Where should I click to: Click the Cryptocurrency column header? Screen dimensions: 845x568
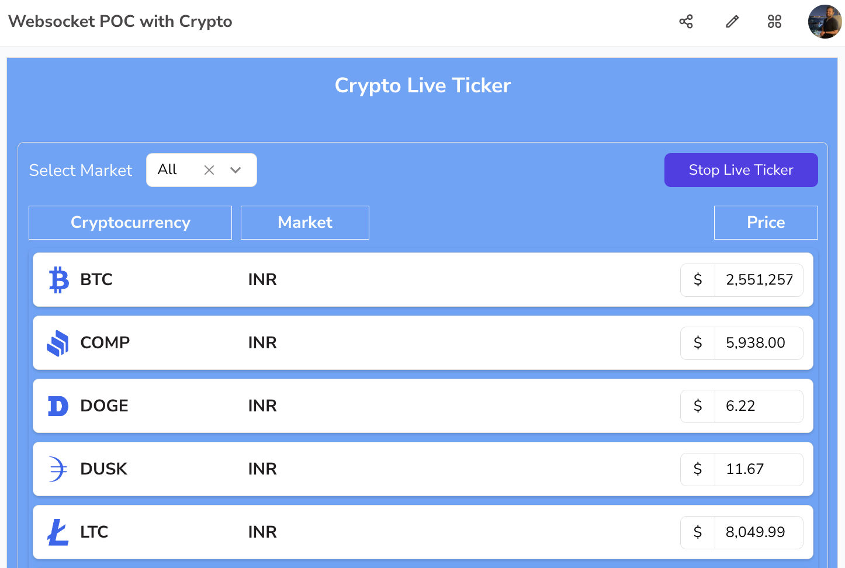pyautogui.click(x=130, y=223)
